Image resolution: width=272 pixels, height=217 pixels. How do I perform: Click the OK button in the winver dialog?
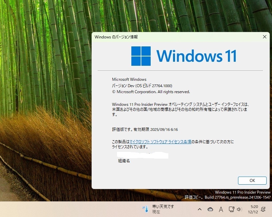click(252, 181)
